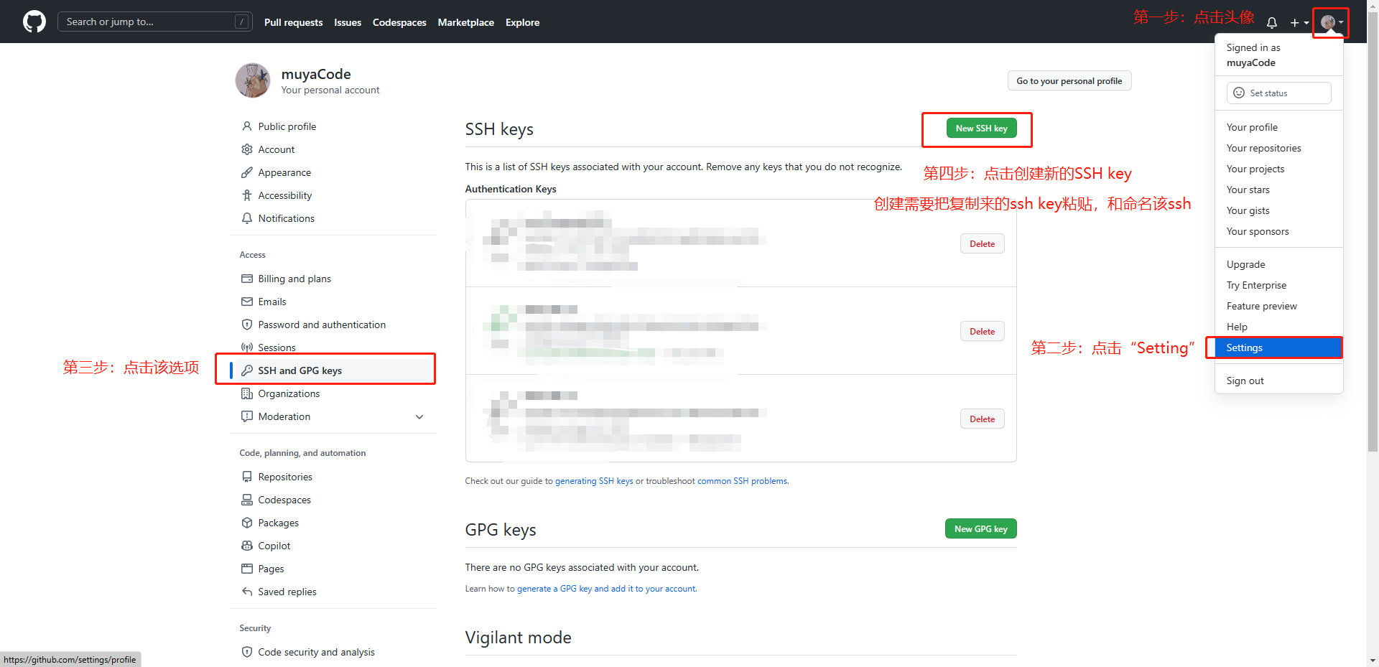1379x667 pixels.
Task: Click the Copilot icon in sidebar
Action: tap(247, 546)
